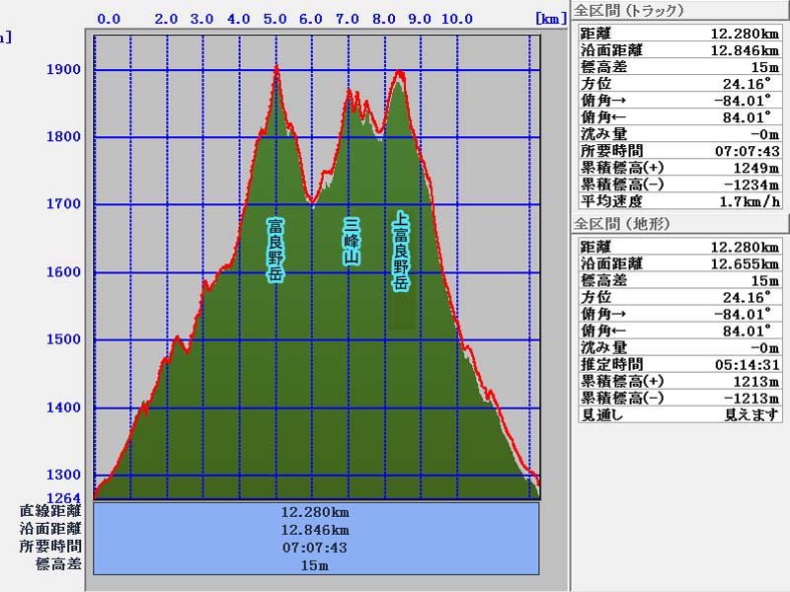
Task: Click the 全区間 (地形) panel header
Action: point(622,224)
